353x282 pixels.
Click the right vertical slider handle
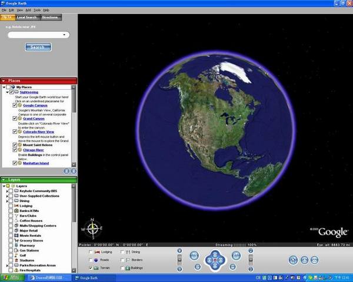click(x=251, y=258)
